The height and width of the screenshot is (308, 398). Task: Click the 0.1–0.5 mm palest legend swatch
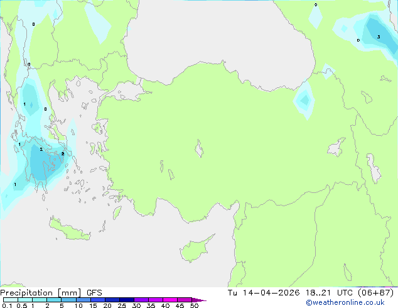coord(11,300)
